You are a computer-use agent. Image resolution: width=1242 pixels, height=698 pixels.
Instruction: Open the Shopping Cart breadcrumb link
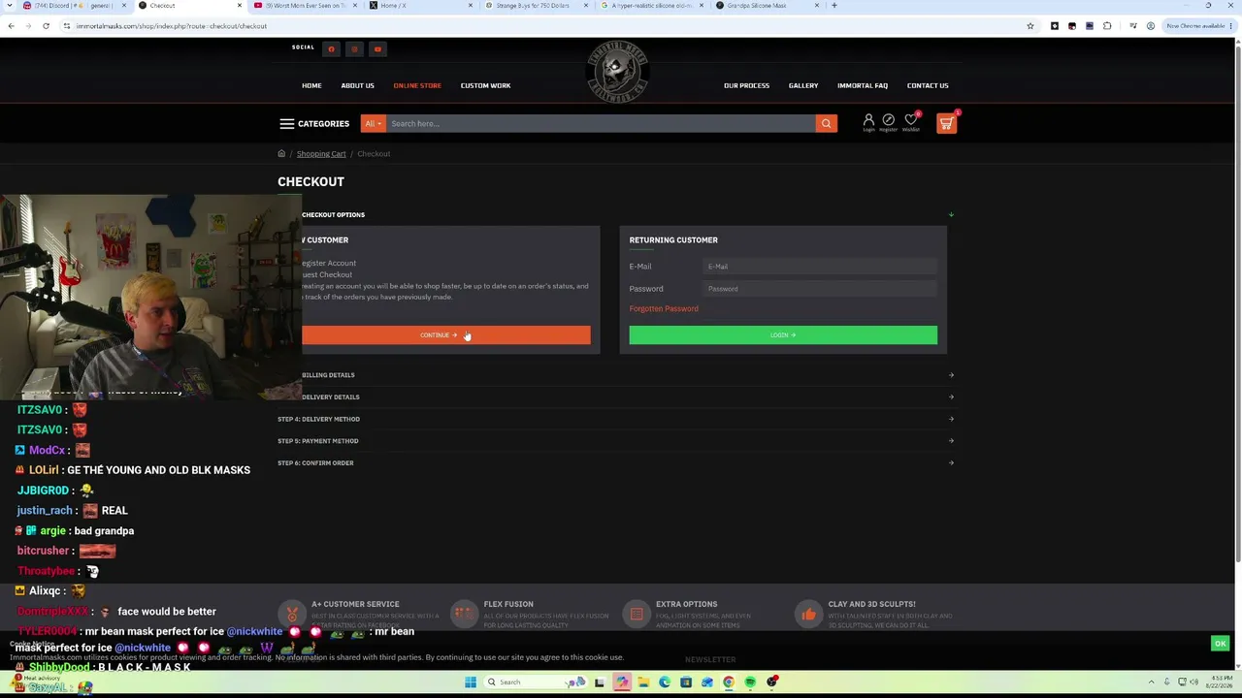[x=321, y=154]
